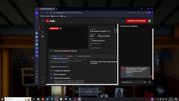Switch to Состояние трансляции tab
The image size is (179, 101).
(84, 56)
